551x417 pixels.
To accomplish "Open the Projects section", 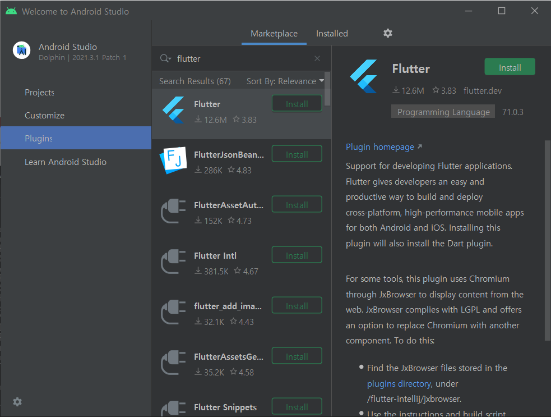I will (76, 93).
